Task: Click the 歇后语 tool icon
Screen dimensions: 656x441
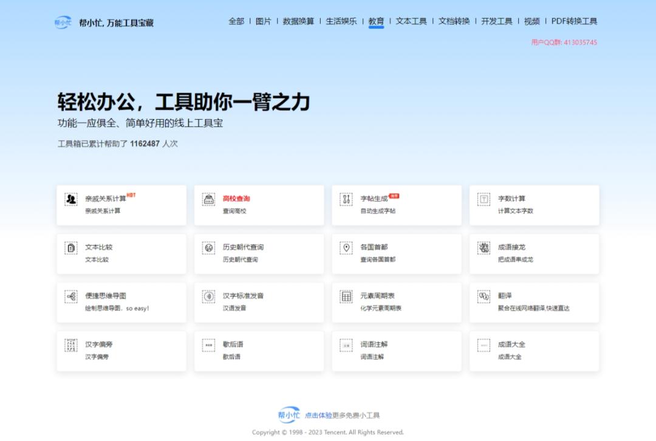Action: point(208,345)
